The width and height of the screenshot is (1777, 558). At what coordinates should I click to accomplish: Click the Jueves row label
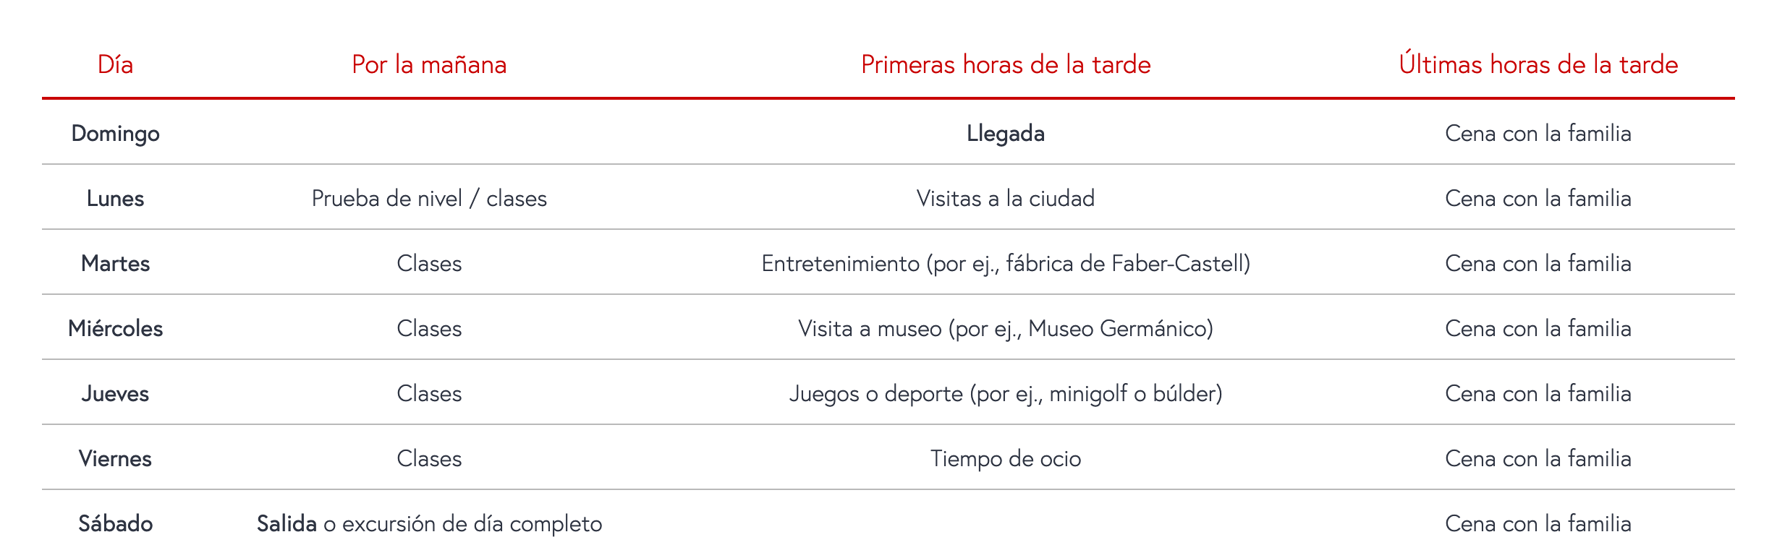[115, 394]
